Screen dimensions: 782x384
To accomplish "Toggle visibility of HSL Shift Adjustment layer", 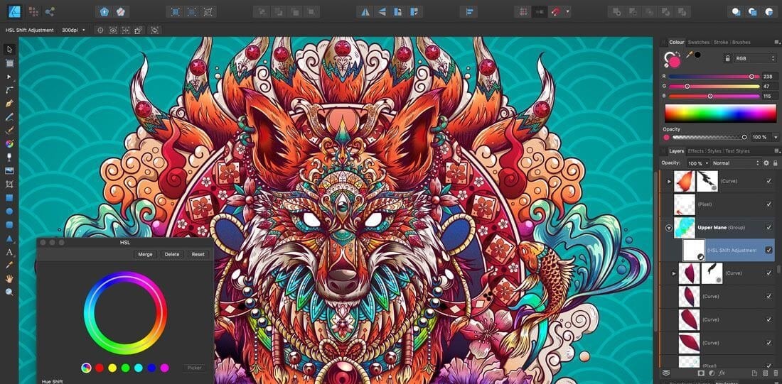I will pyautogui.click(x=768, y=250).
